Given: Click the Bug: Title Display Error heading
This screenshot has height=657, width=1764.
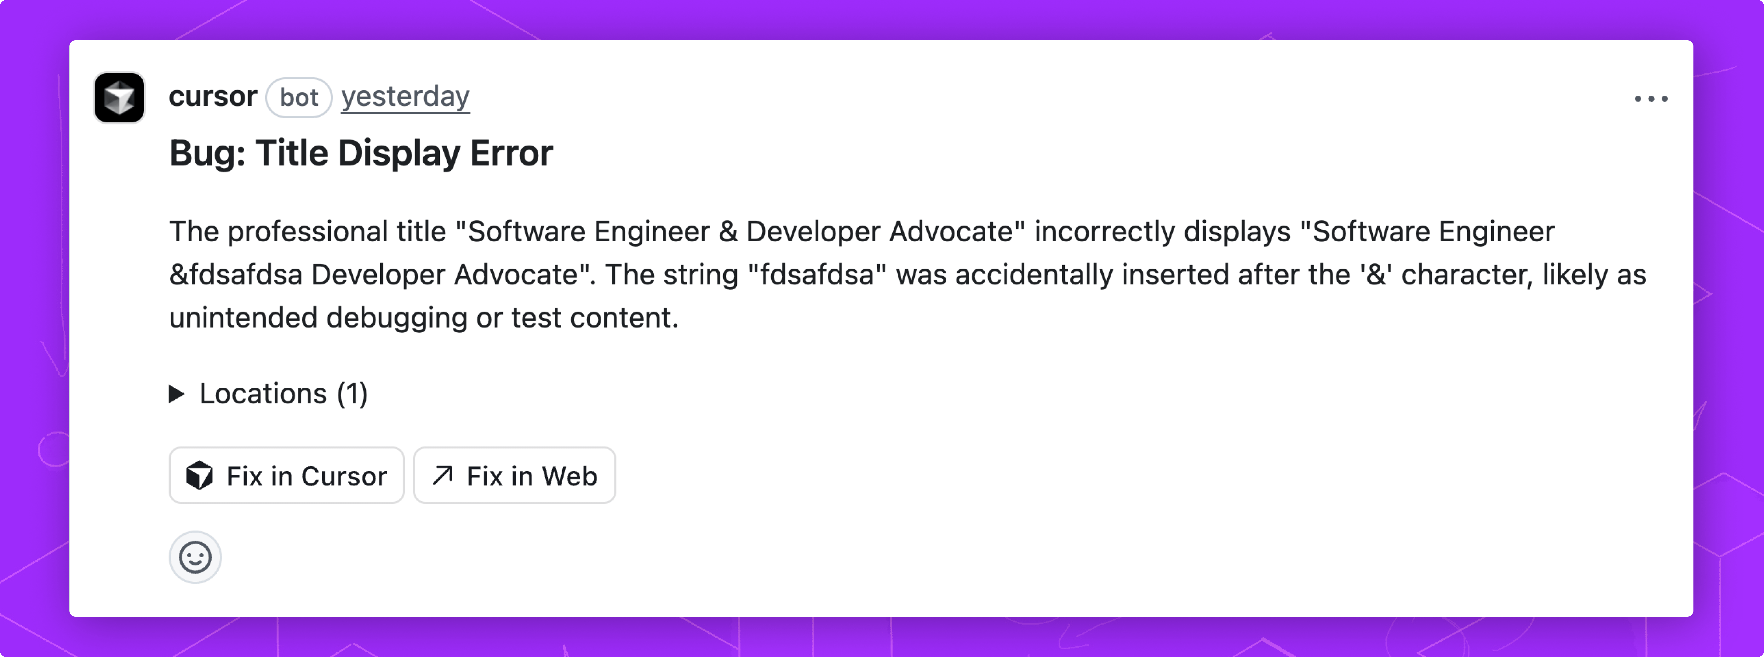Looking at the screenshot, I should [361, 153].
